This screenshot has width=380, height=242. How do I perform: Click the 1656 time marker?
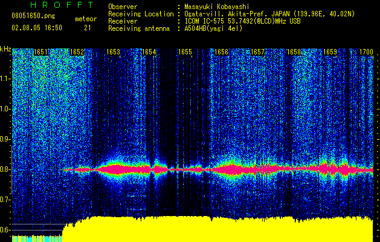pyautogui.click(x=222, y=52)
